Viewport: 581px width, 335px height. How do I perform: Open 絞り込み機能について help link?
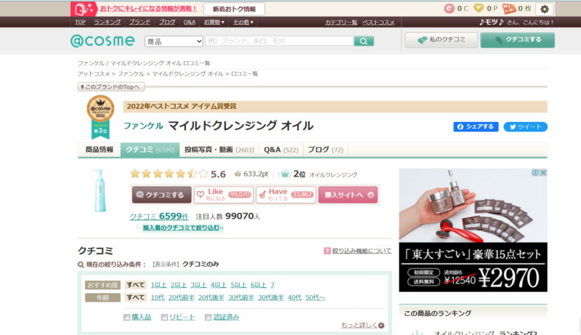[x=362, y=251]
